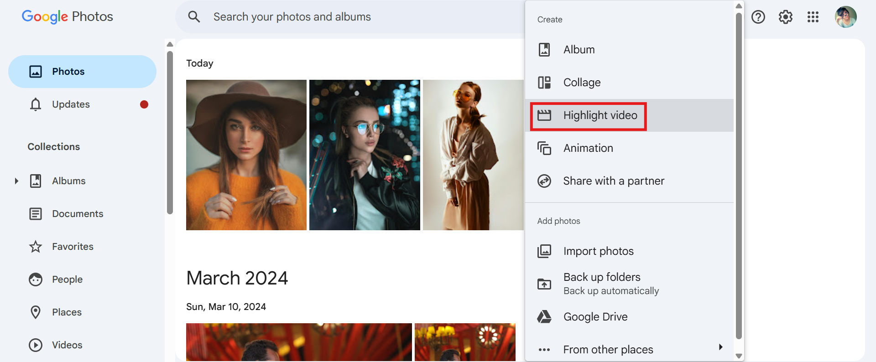Screen dimensions: 876x362
Task: Open the Help question mark icon
Action: [x=758, y=17]
